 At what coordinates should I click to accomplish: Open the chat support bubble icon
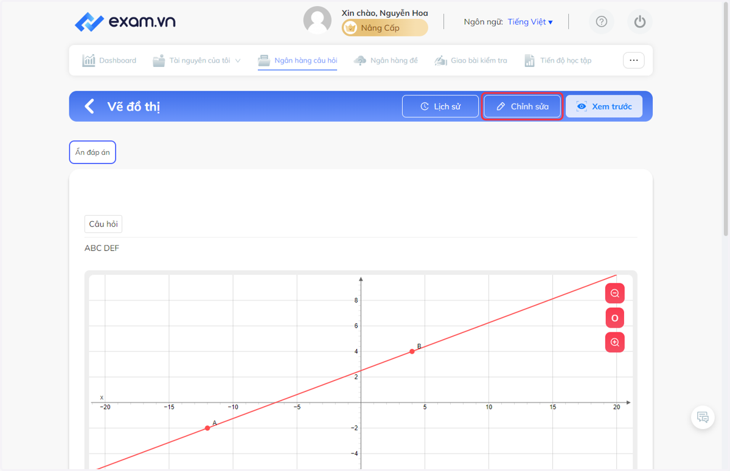pyautogui.click(x=703, y=418)
